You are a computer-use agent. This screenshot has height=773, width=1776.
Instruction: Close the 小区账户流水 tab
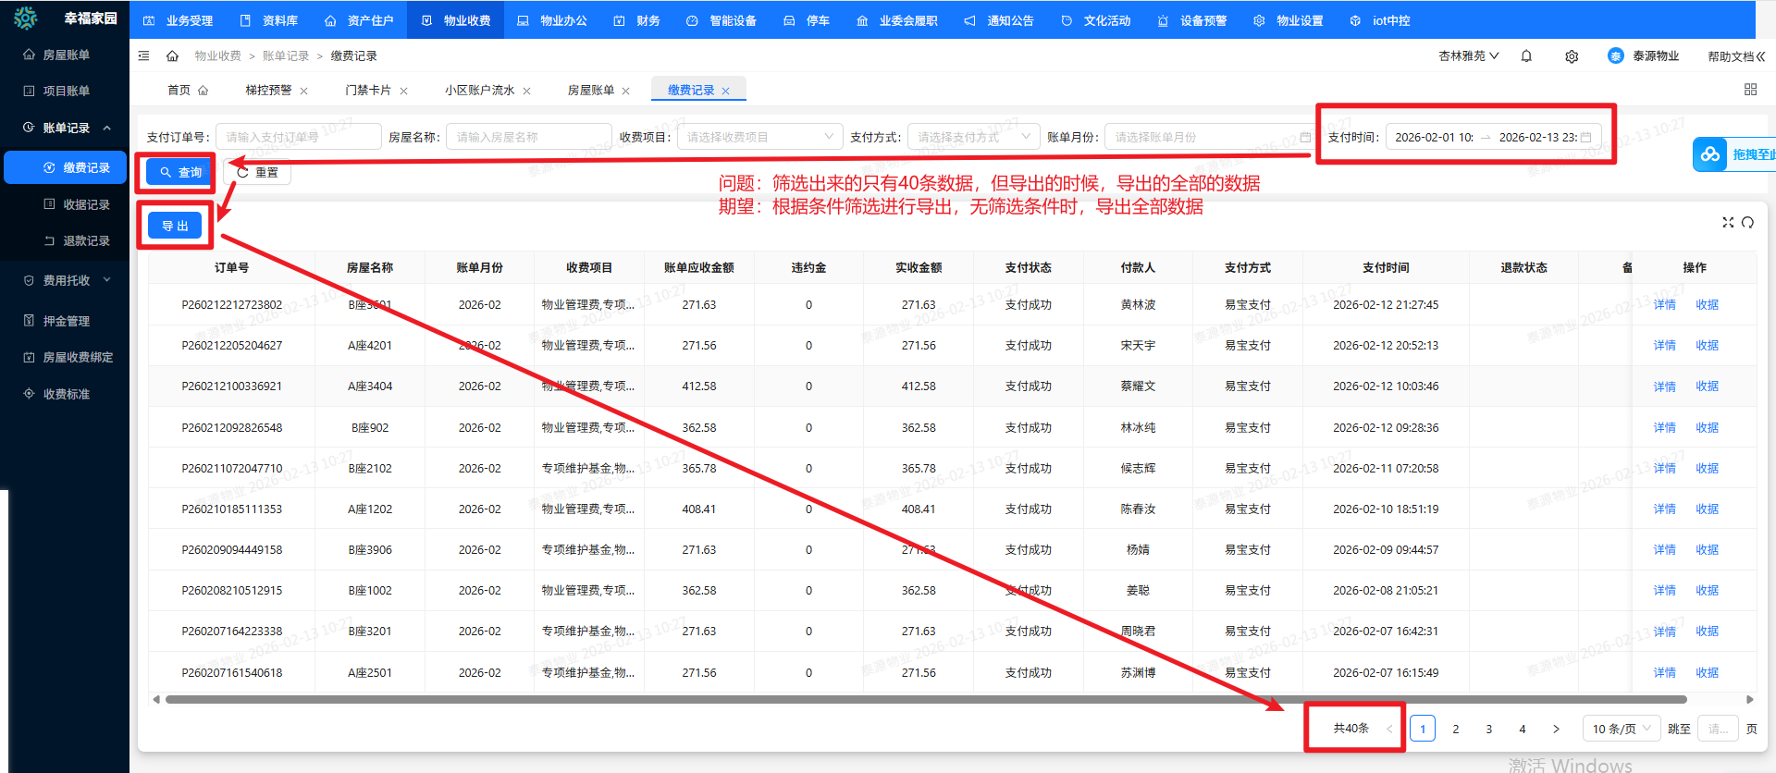tap(526, 91)
